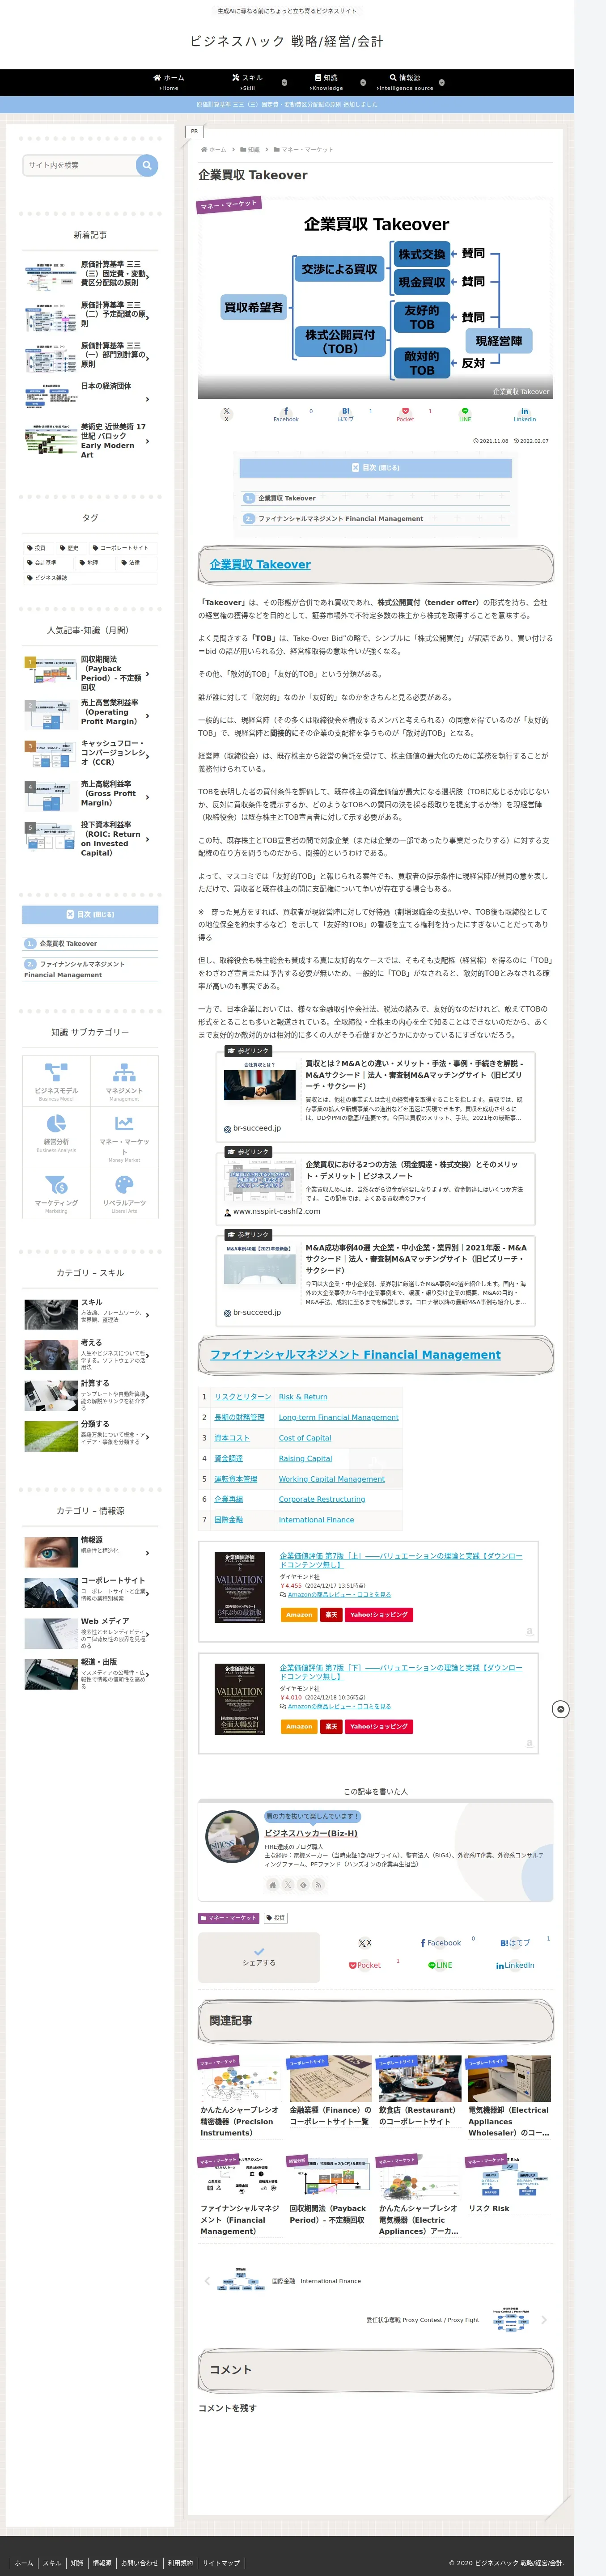Jump to Financial Management in article contents
Screen dimensions: 606x2576
(340, 519)
